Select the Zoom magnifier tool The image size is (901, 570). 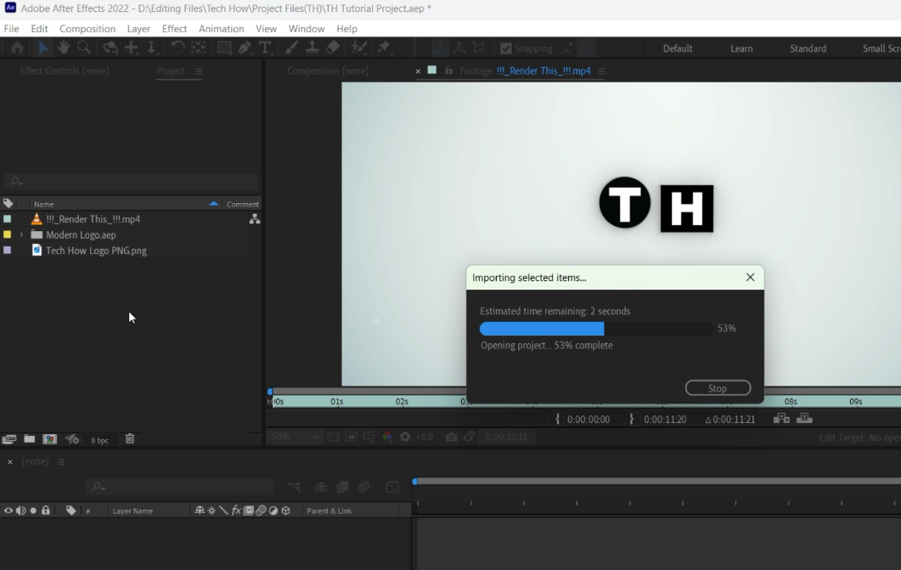(84, 48)
